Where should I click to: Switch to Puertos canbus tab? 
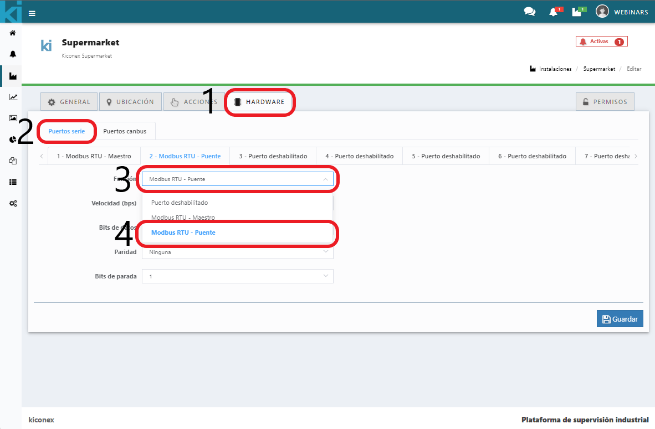click(x=125, y=132)
